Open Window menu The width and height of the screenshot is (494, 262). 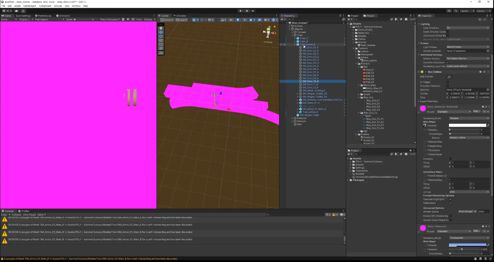[x=76, y=6]
